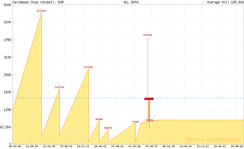Screen dimensions: 244x149
Task: Click the 375K y-axis label
Action: [7, 40]
